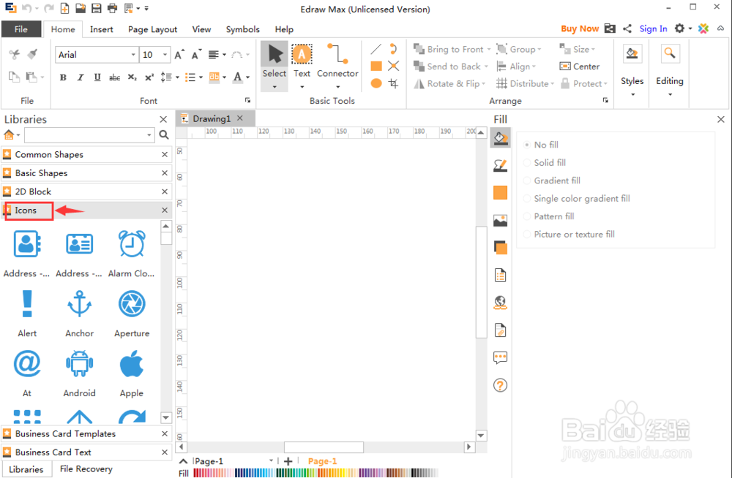The height and width of the screenshot is (478, 732).
Task: Select the Text tool
Action: [302, 65]
